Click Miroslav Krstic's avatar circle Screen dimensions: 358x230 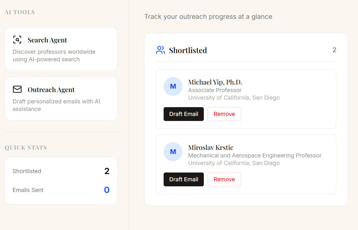(173, 152)
